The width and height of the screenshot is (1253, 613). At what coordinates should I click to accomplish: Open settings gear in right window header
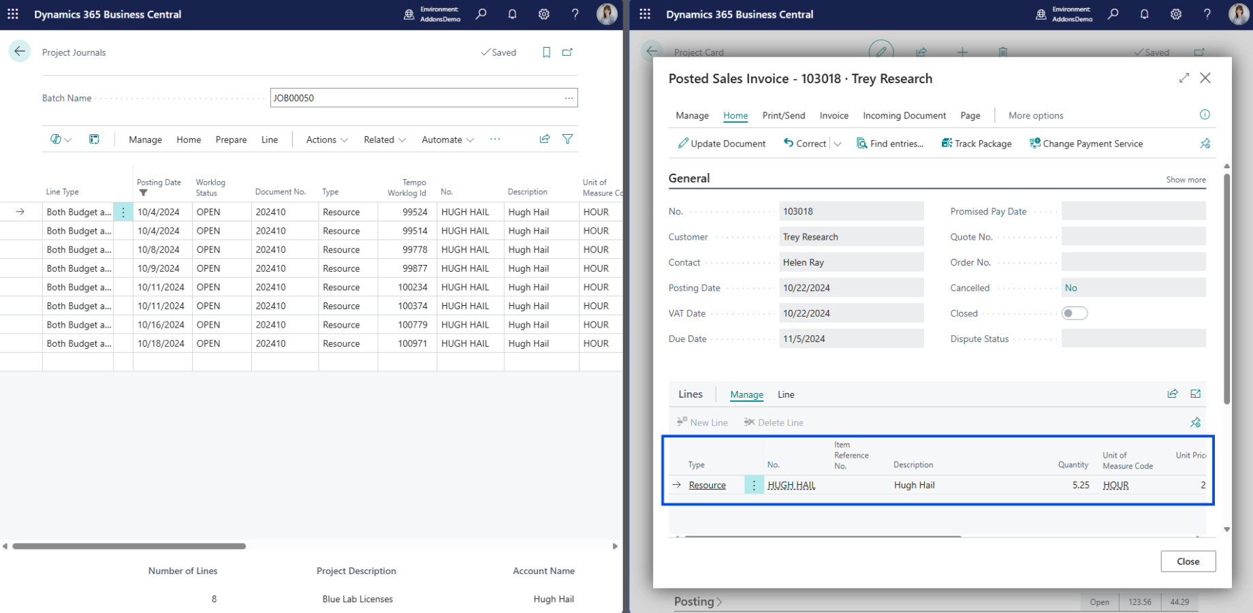click(1175, 14)
